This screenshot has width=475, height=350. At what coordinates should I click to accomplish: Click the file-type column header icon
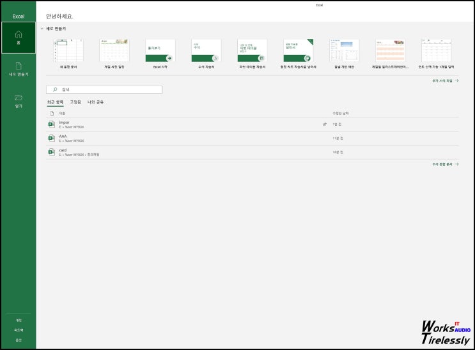(52, 113)
